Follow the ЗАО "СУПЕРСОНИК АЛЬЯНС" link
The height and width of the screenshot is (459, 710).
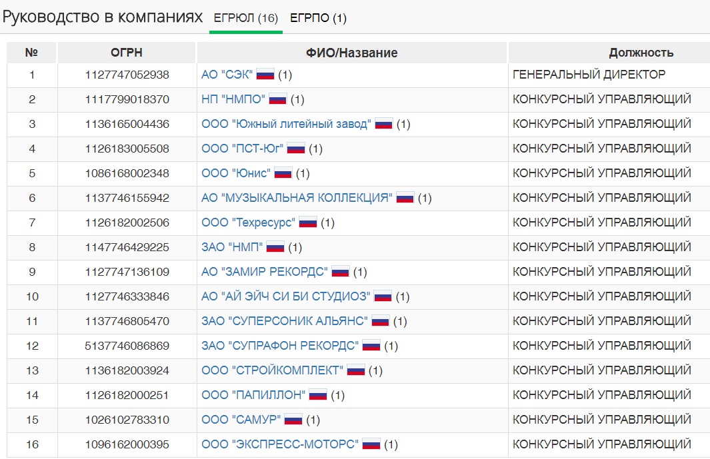(x=285, y=321)
